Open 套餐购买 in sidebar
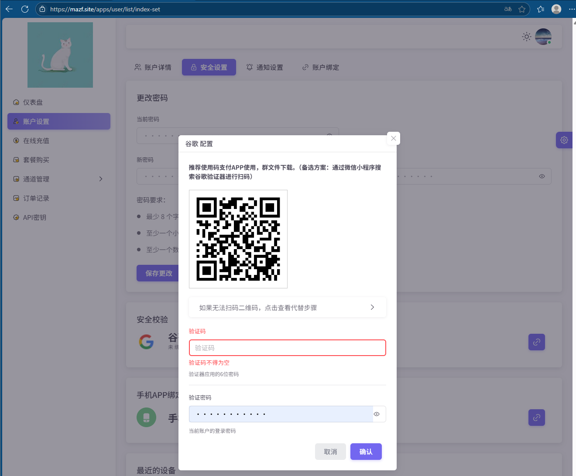 tap(59, 160)
